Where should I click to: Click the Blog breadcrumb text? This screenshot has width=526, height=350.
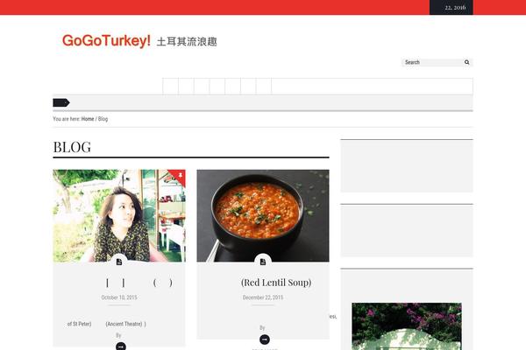[103, 119]
